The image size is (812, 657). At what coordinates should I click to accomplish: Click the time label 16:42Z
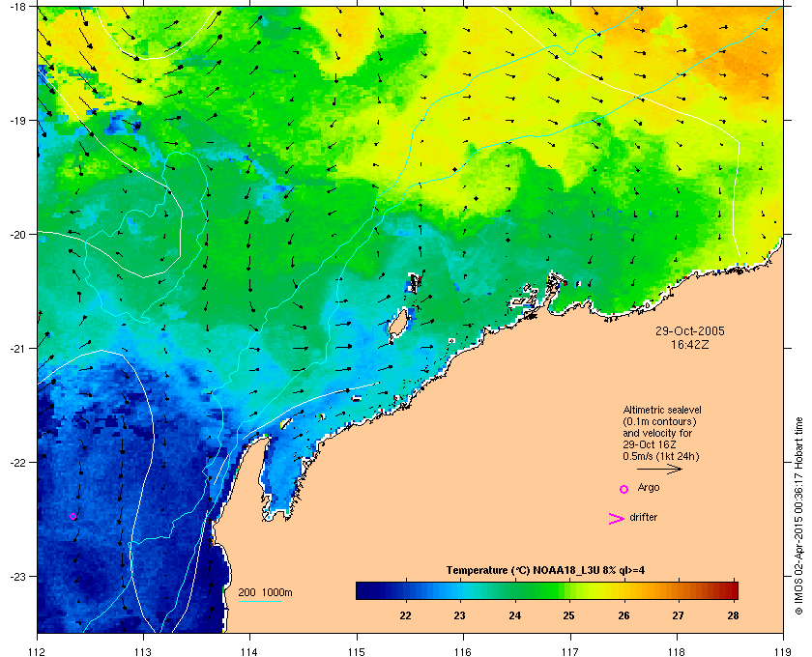point(690,344)
